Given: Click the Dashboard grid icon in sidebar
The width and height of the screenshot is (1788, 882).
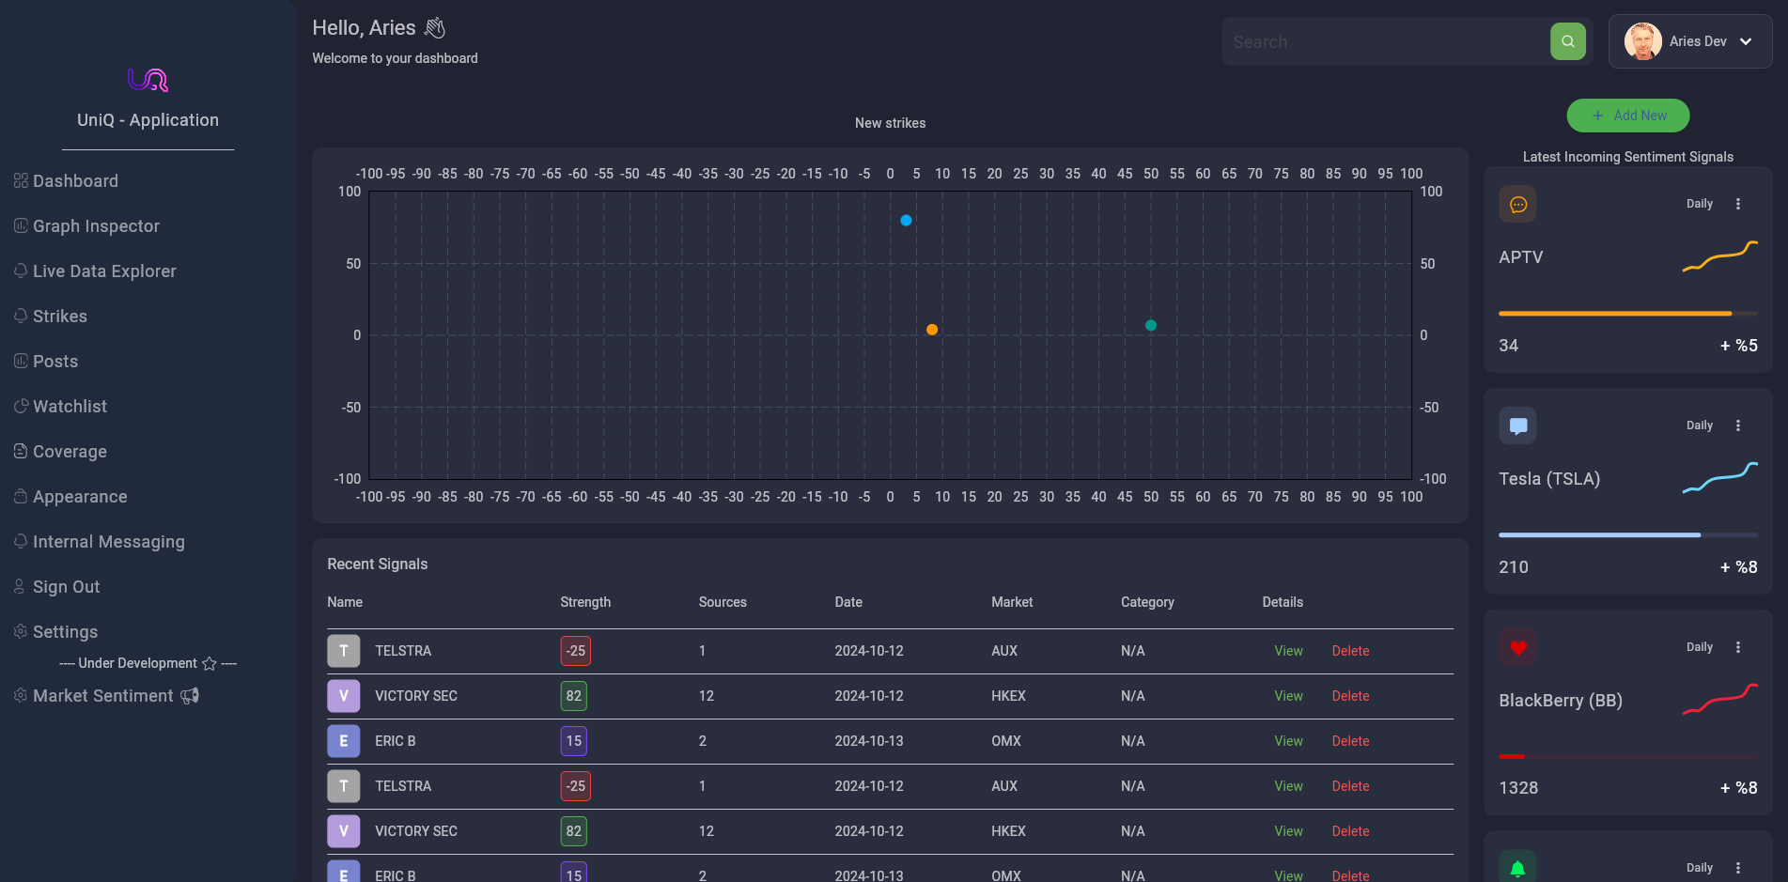Looking at the screenshot, I should pos(21,180).
